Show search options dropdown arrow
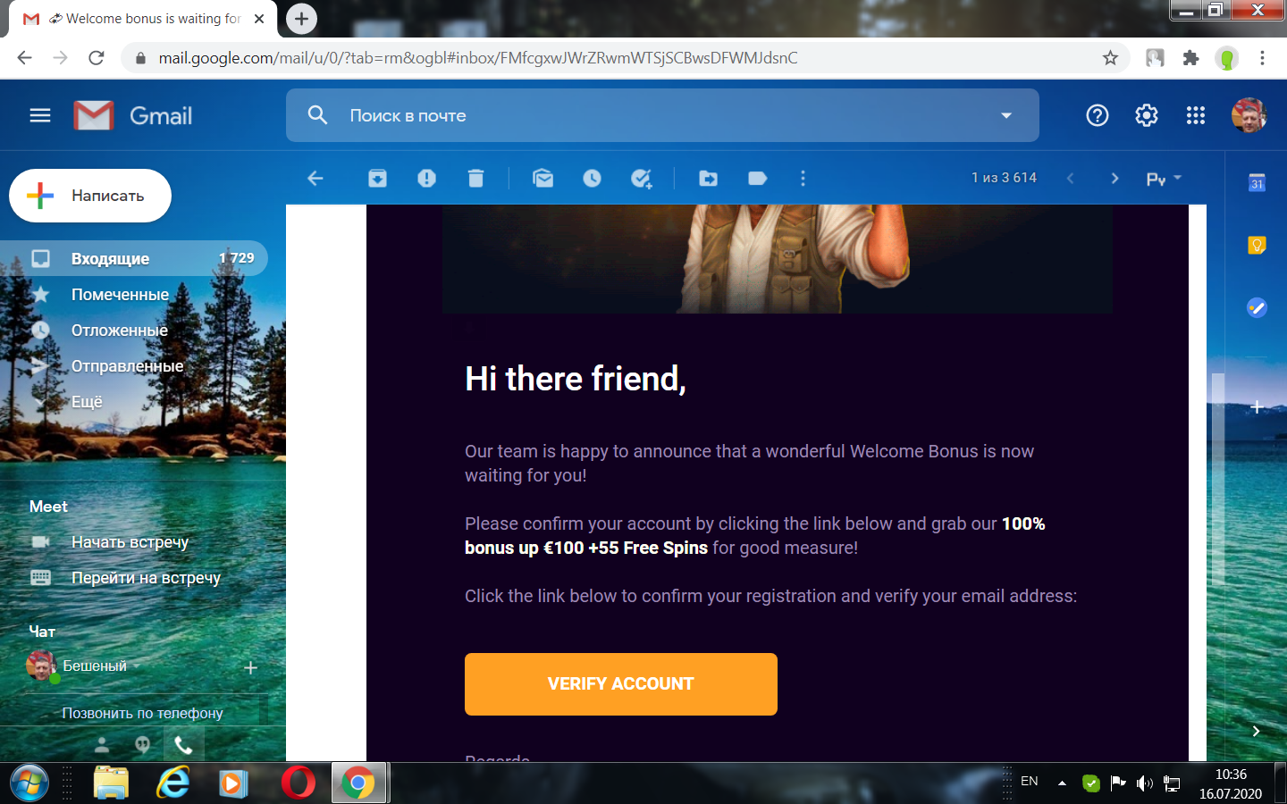 [1006, 115]
